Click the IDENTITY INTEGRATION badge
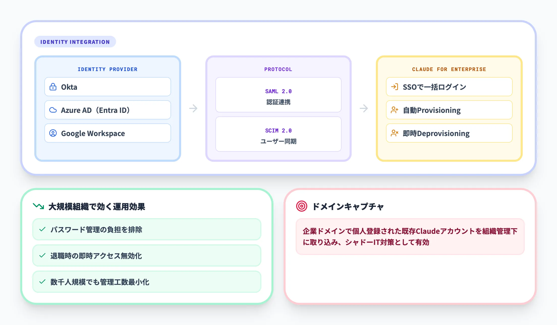 pos(75,42)
